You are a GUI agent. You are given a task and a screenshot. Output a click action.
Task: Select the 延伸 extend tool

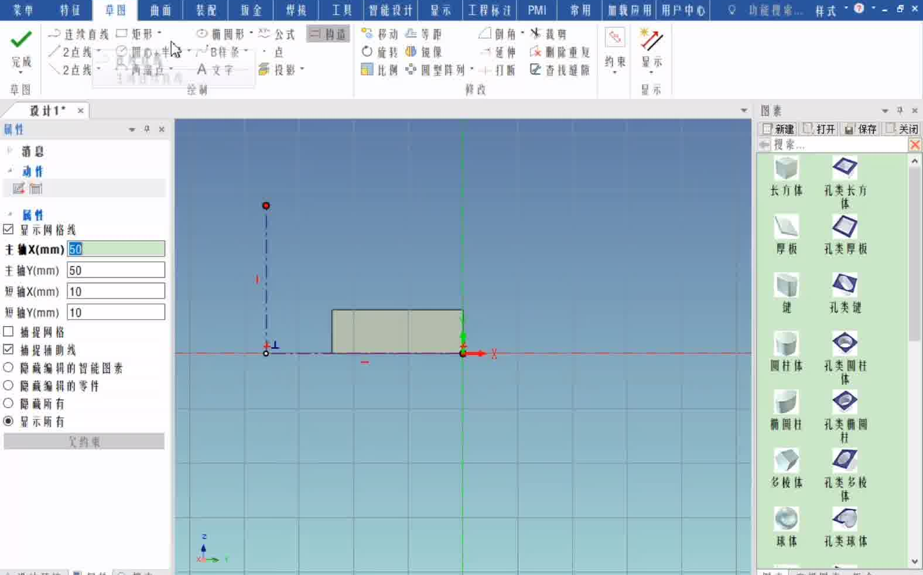tap(498, 52)
